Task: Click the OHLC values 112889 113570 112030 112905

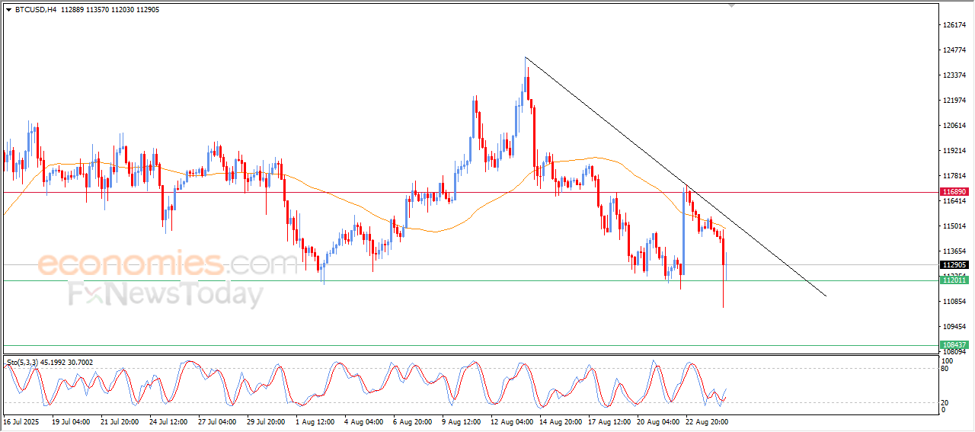Action: pos(110,10)
